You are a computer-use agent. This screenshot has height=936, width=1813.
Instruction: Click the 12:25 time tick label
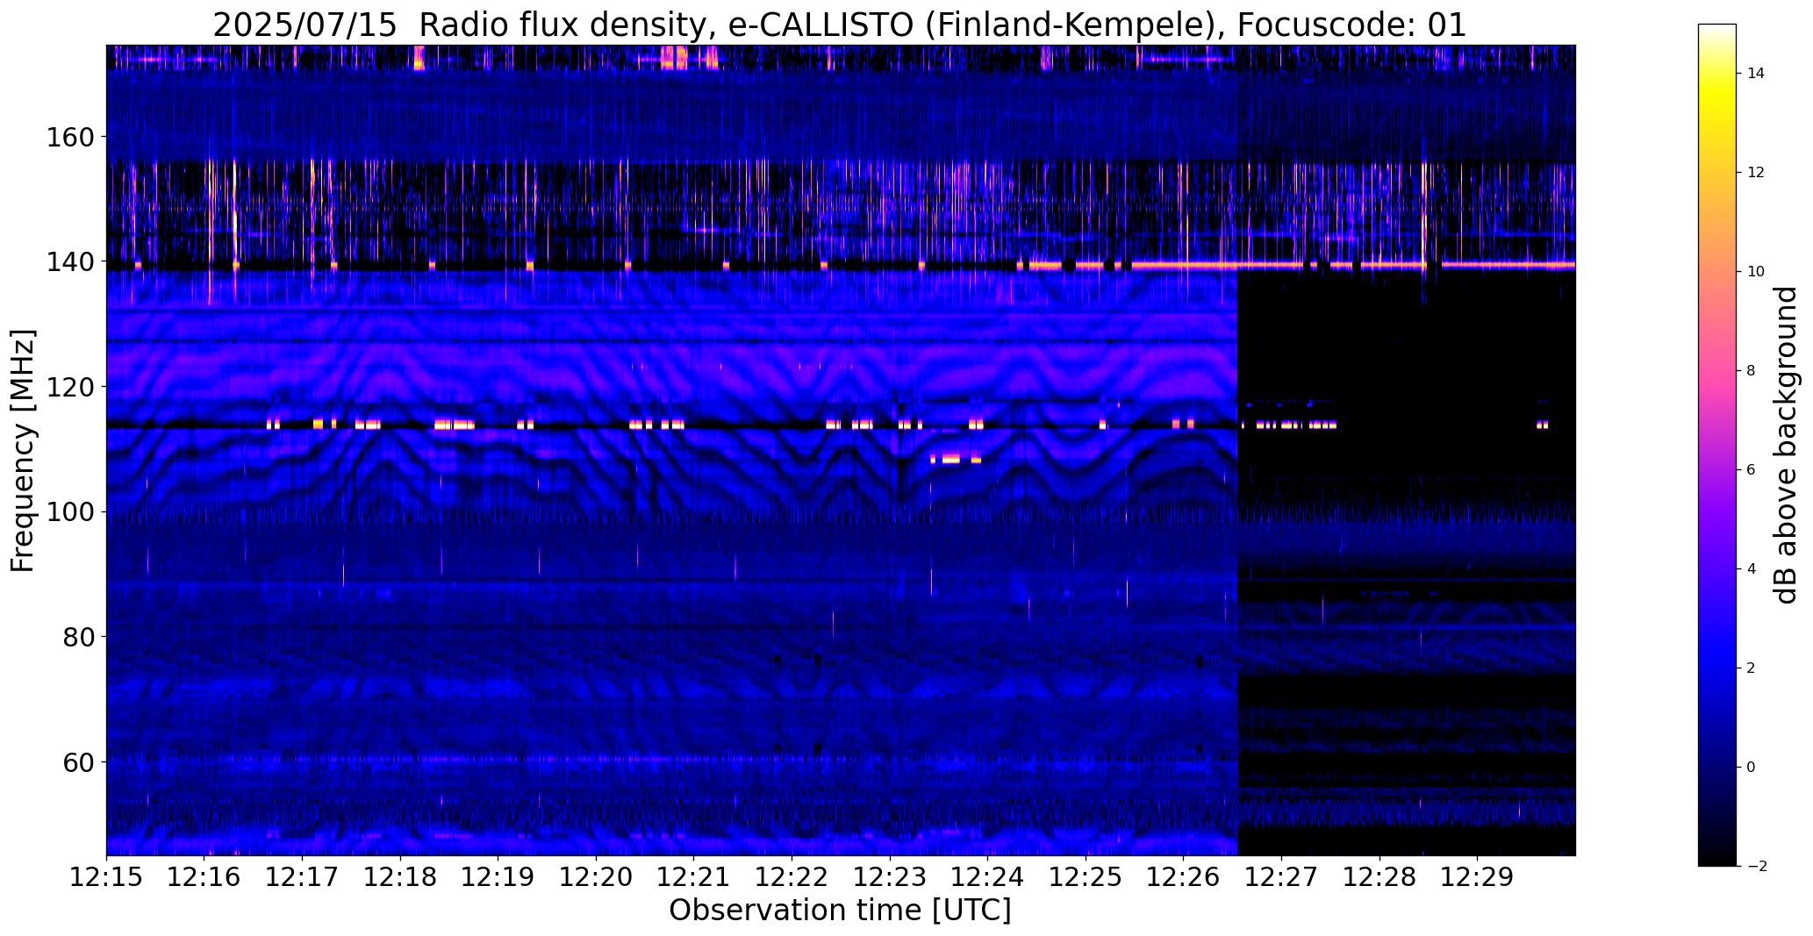[1086, 877]
